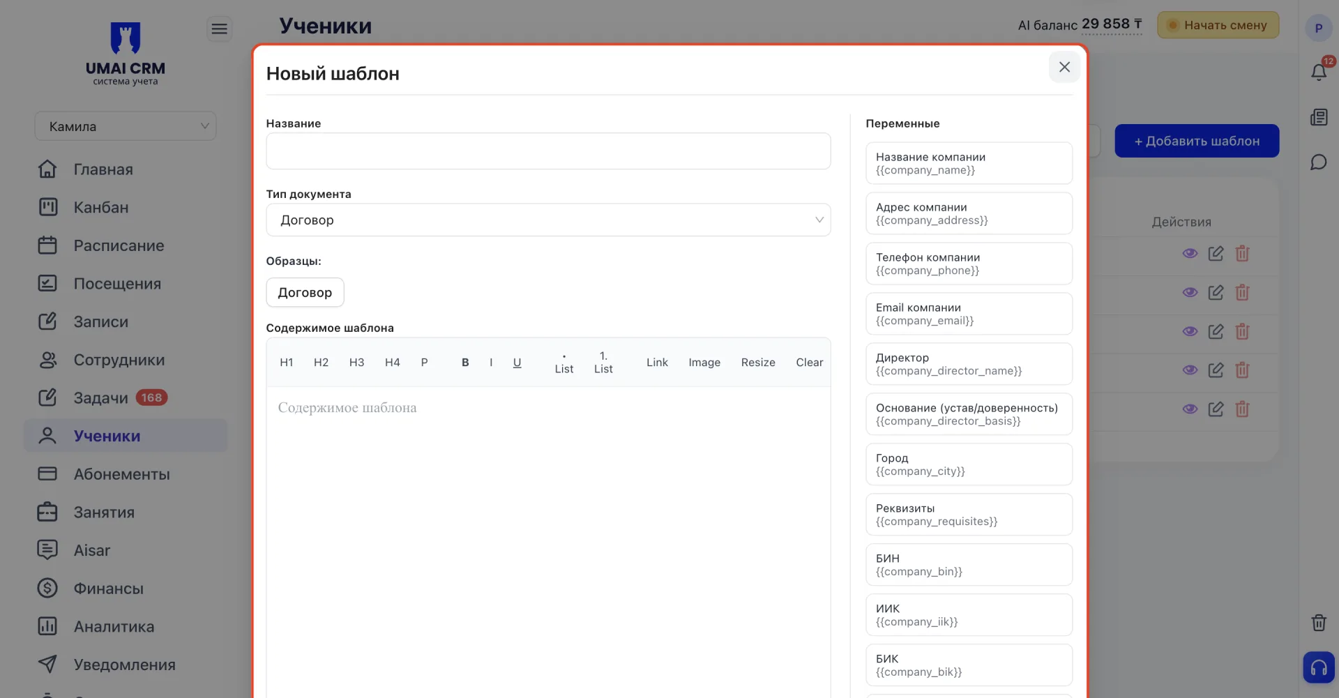Edit the third template row
The image size is (1339, 698).
point(1216,332)
